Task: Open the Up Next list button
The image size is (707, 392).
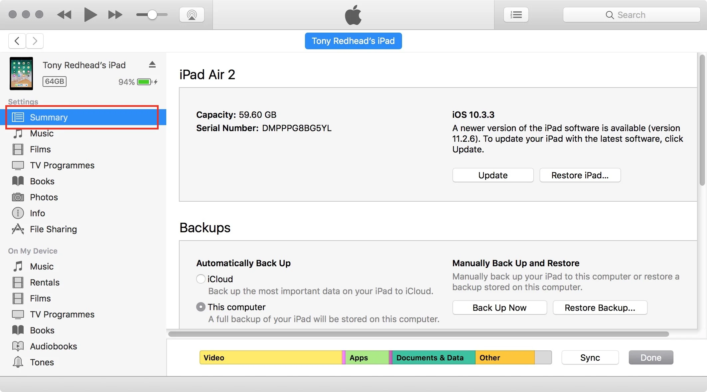Action: click(516, 15)
